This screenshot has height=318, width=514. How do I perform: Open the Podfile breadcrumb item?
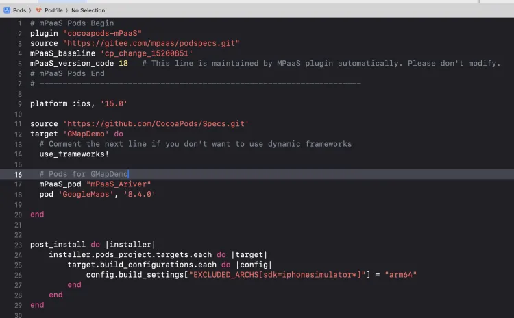(53, 10)
